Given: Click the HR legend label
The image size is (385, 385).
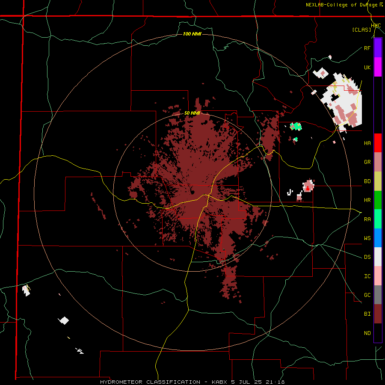Looking at the screenshot, I should 367,200.
